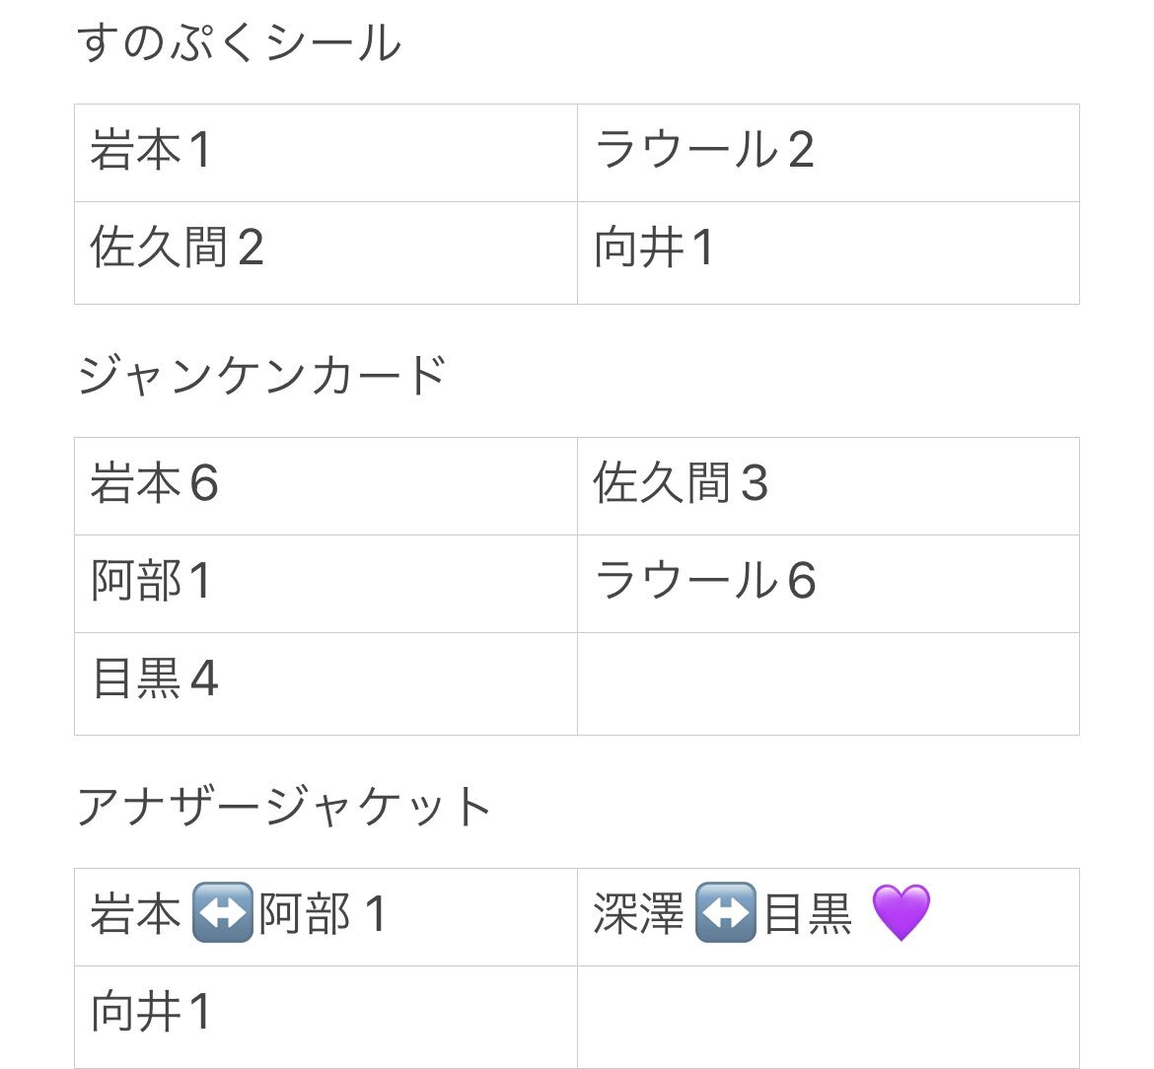Click the ラウール6 cell

pyautogui.click(x=829, y=584)
